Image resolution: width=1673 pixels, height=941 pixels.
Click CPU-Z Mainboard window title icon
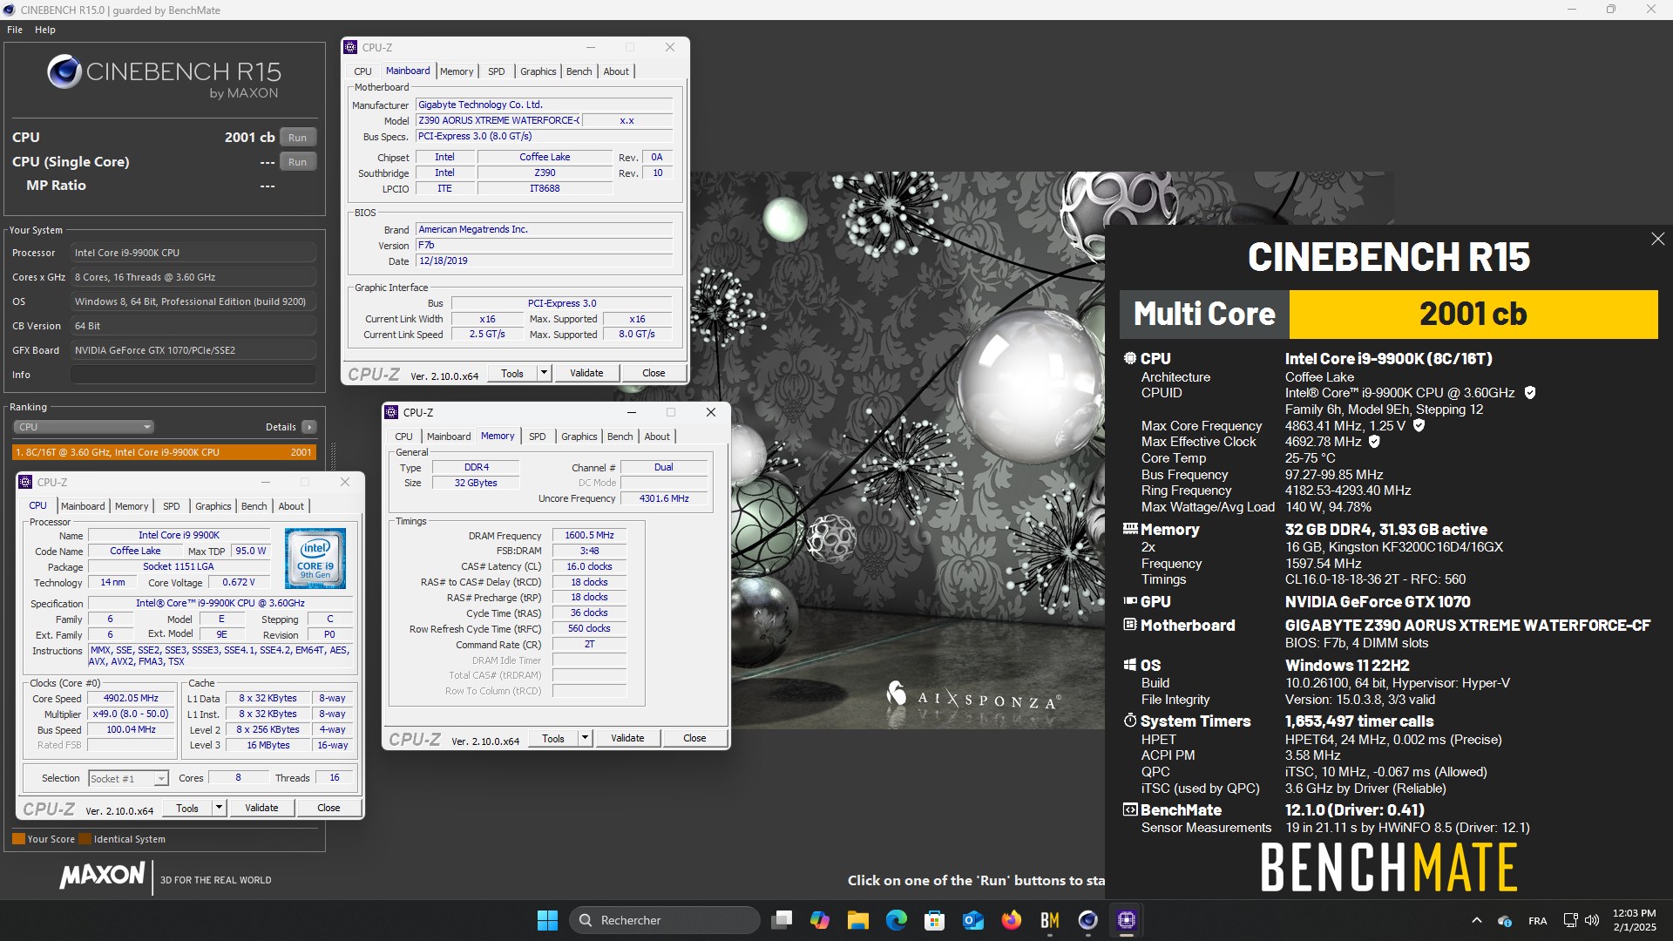point(350,47)
